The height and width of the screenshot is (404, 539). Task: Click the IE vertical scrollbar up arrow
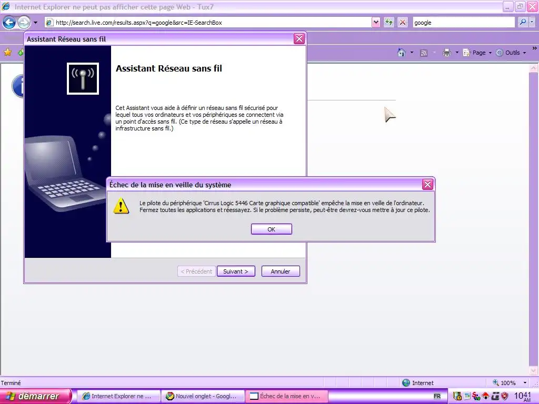click(x=534, y=68)
